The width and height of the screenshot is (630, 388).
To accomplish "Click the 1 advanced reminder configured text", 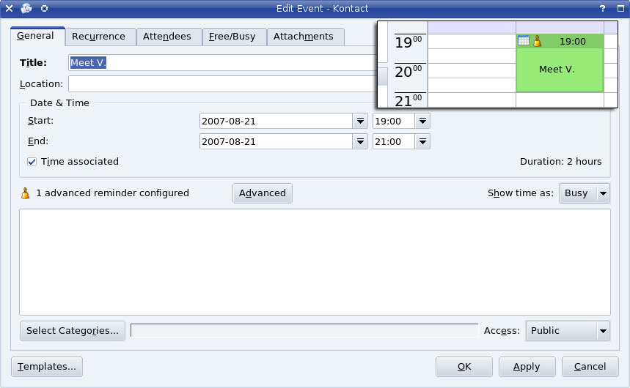I will point(112,193).
